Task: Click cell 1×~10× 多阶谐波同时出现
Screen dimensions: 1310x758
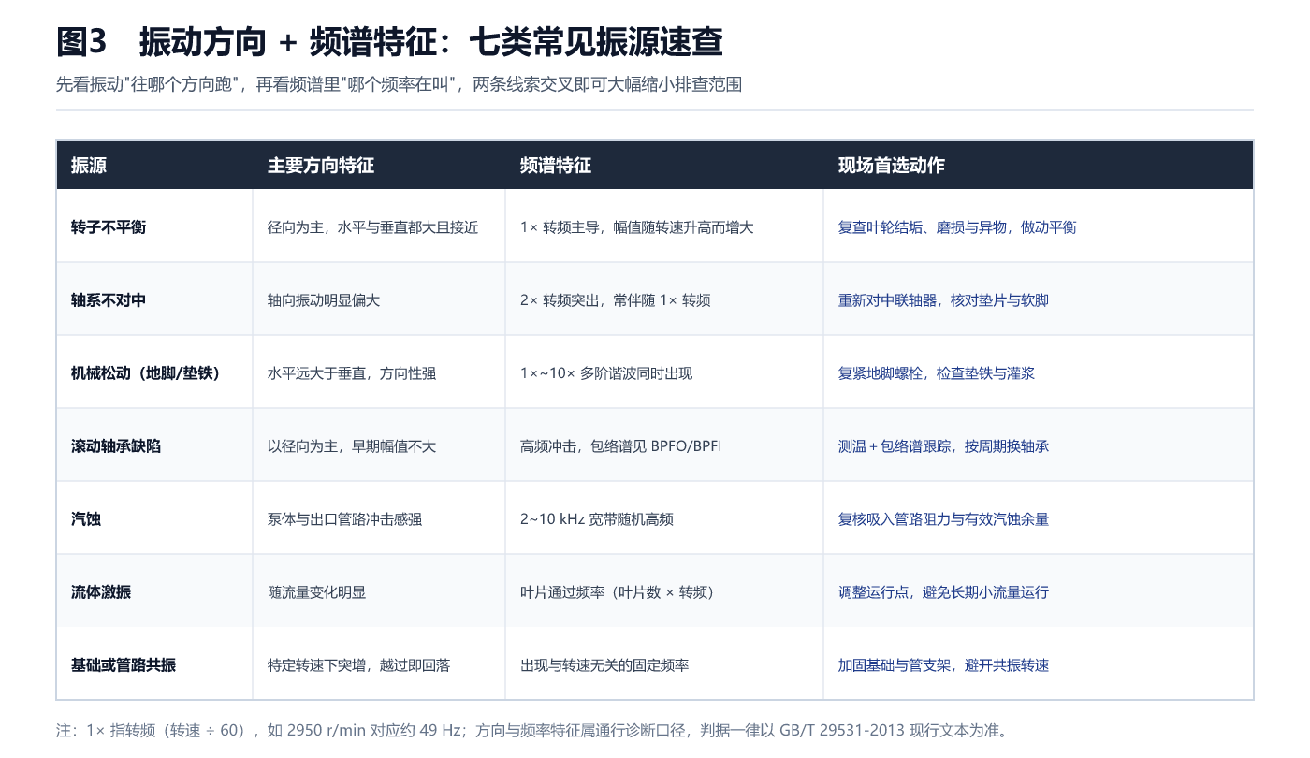Action: 606,373
